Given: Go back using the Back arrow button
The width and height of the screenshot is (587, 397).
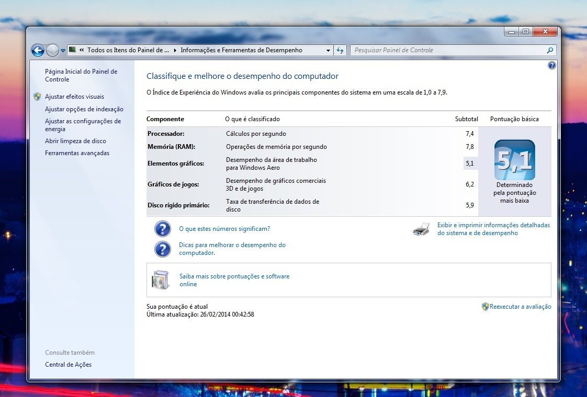Looking at the screenshot, I should (x=38, y=50).
